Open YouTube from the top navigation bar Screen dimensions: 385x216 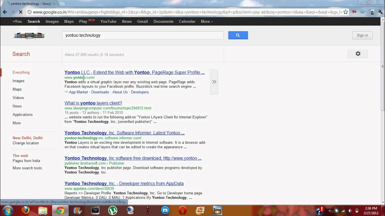[108, 21]
